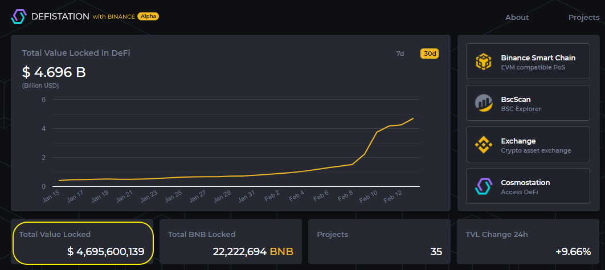605x270 pixels.
Task: Click the 'Crypto asset exchange' subtitle
Action: click(536, 151)
